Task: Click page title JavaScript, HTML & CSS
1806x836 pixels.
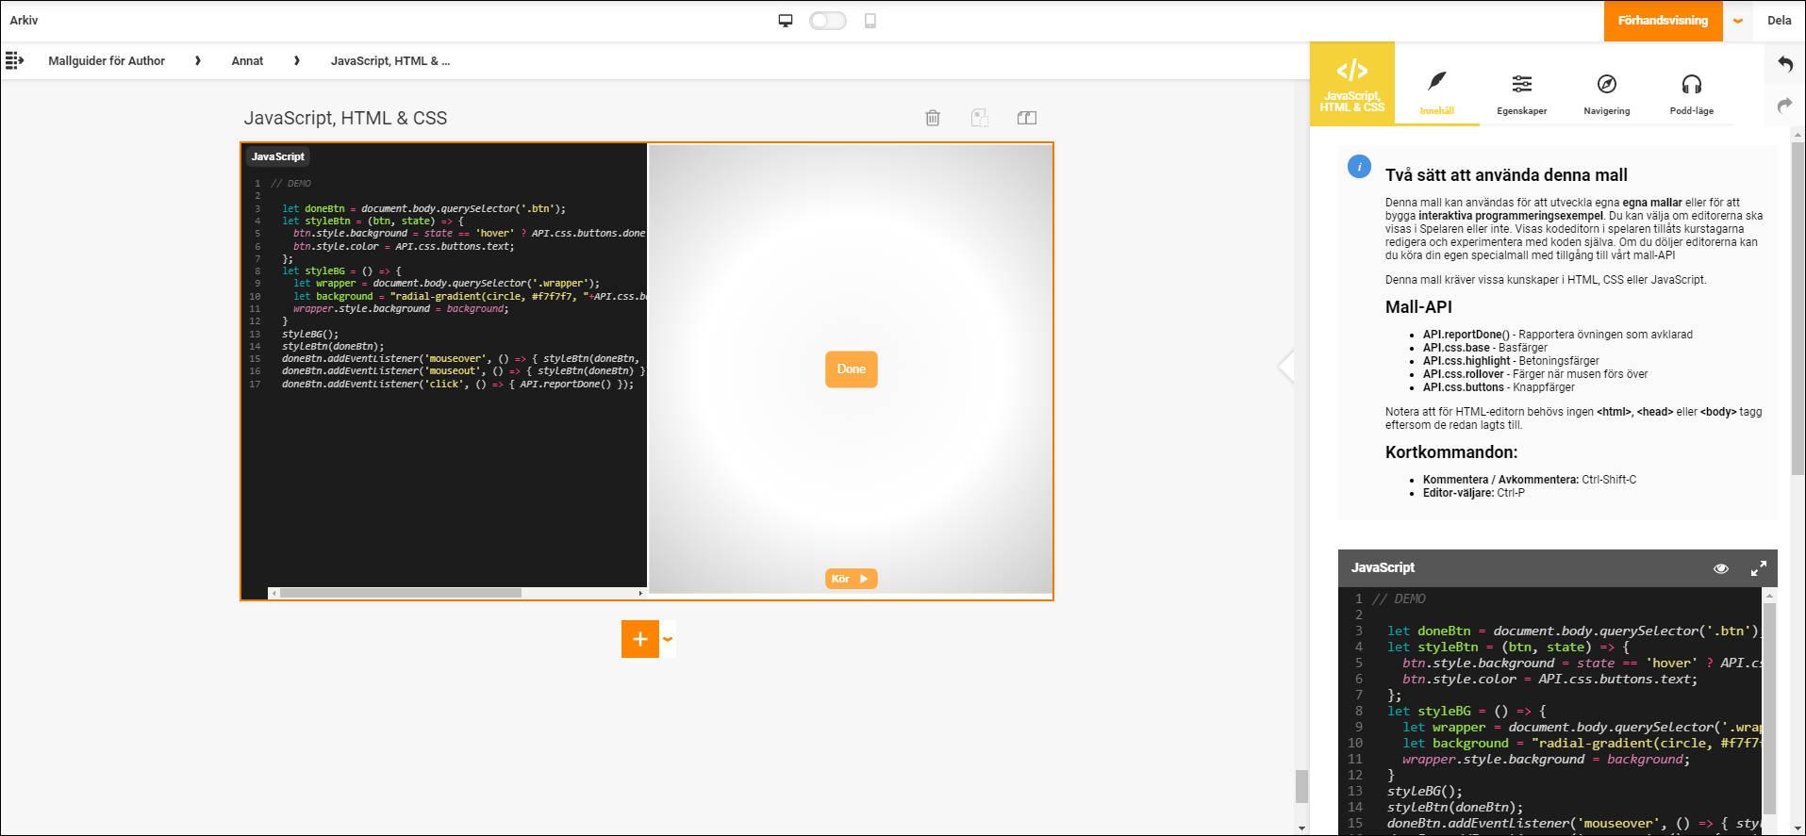Action: point(345,118)
